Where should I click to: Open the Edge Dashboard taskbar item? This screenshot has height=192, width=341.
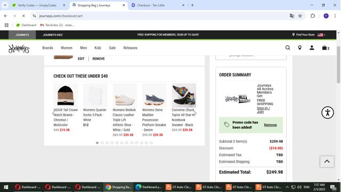[148, 187]
